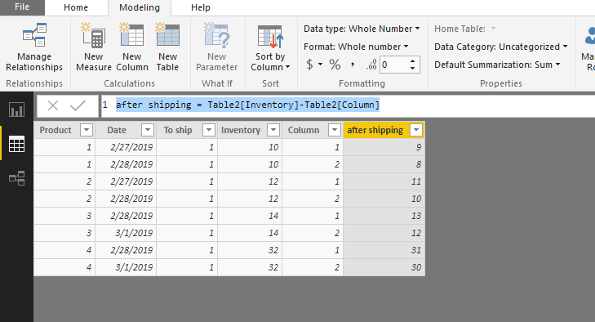
Task: Apply thousands separator comma format
Action: [353, 65]
